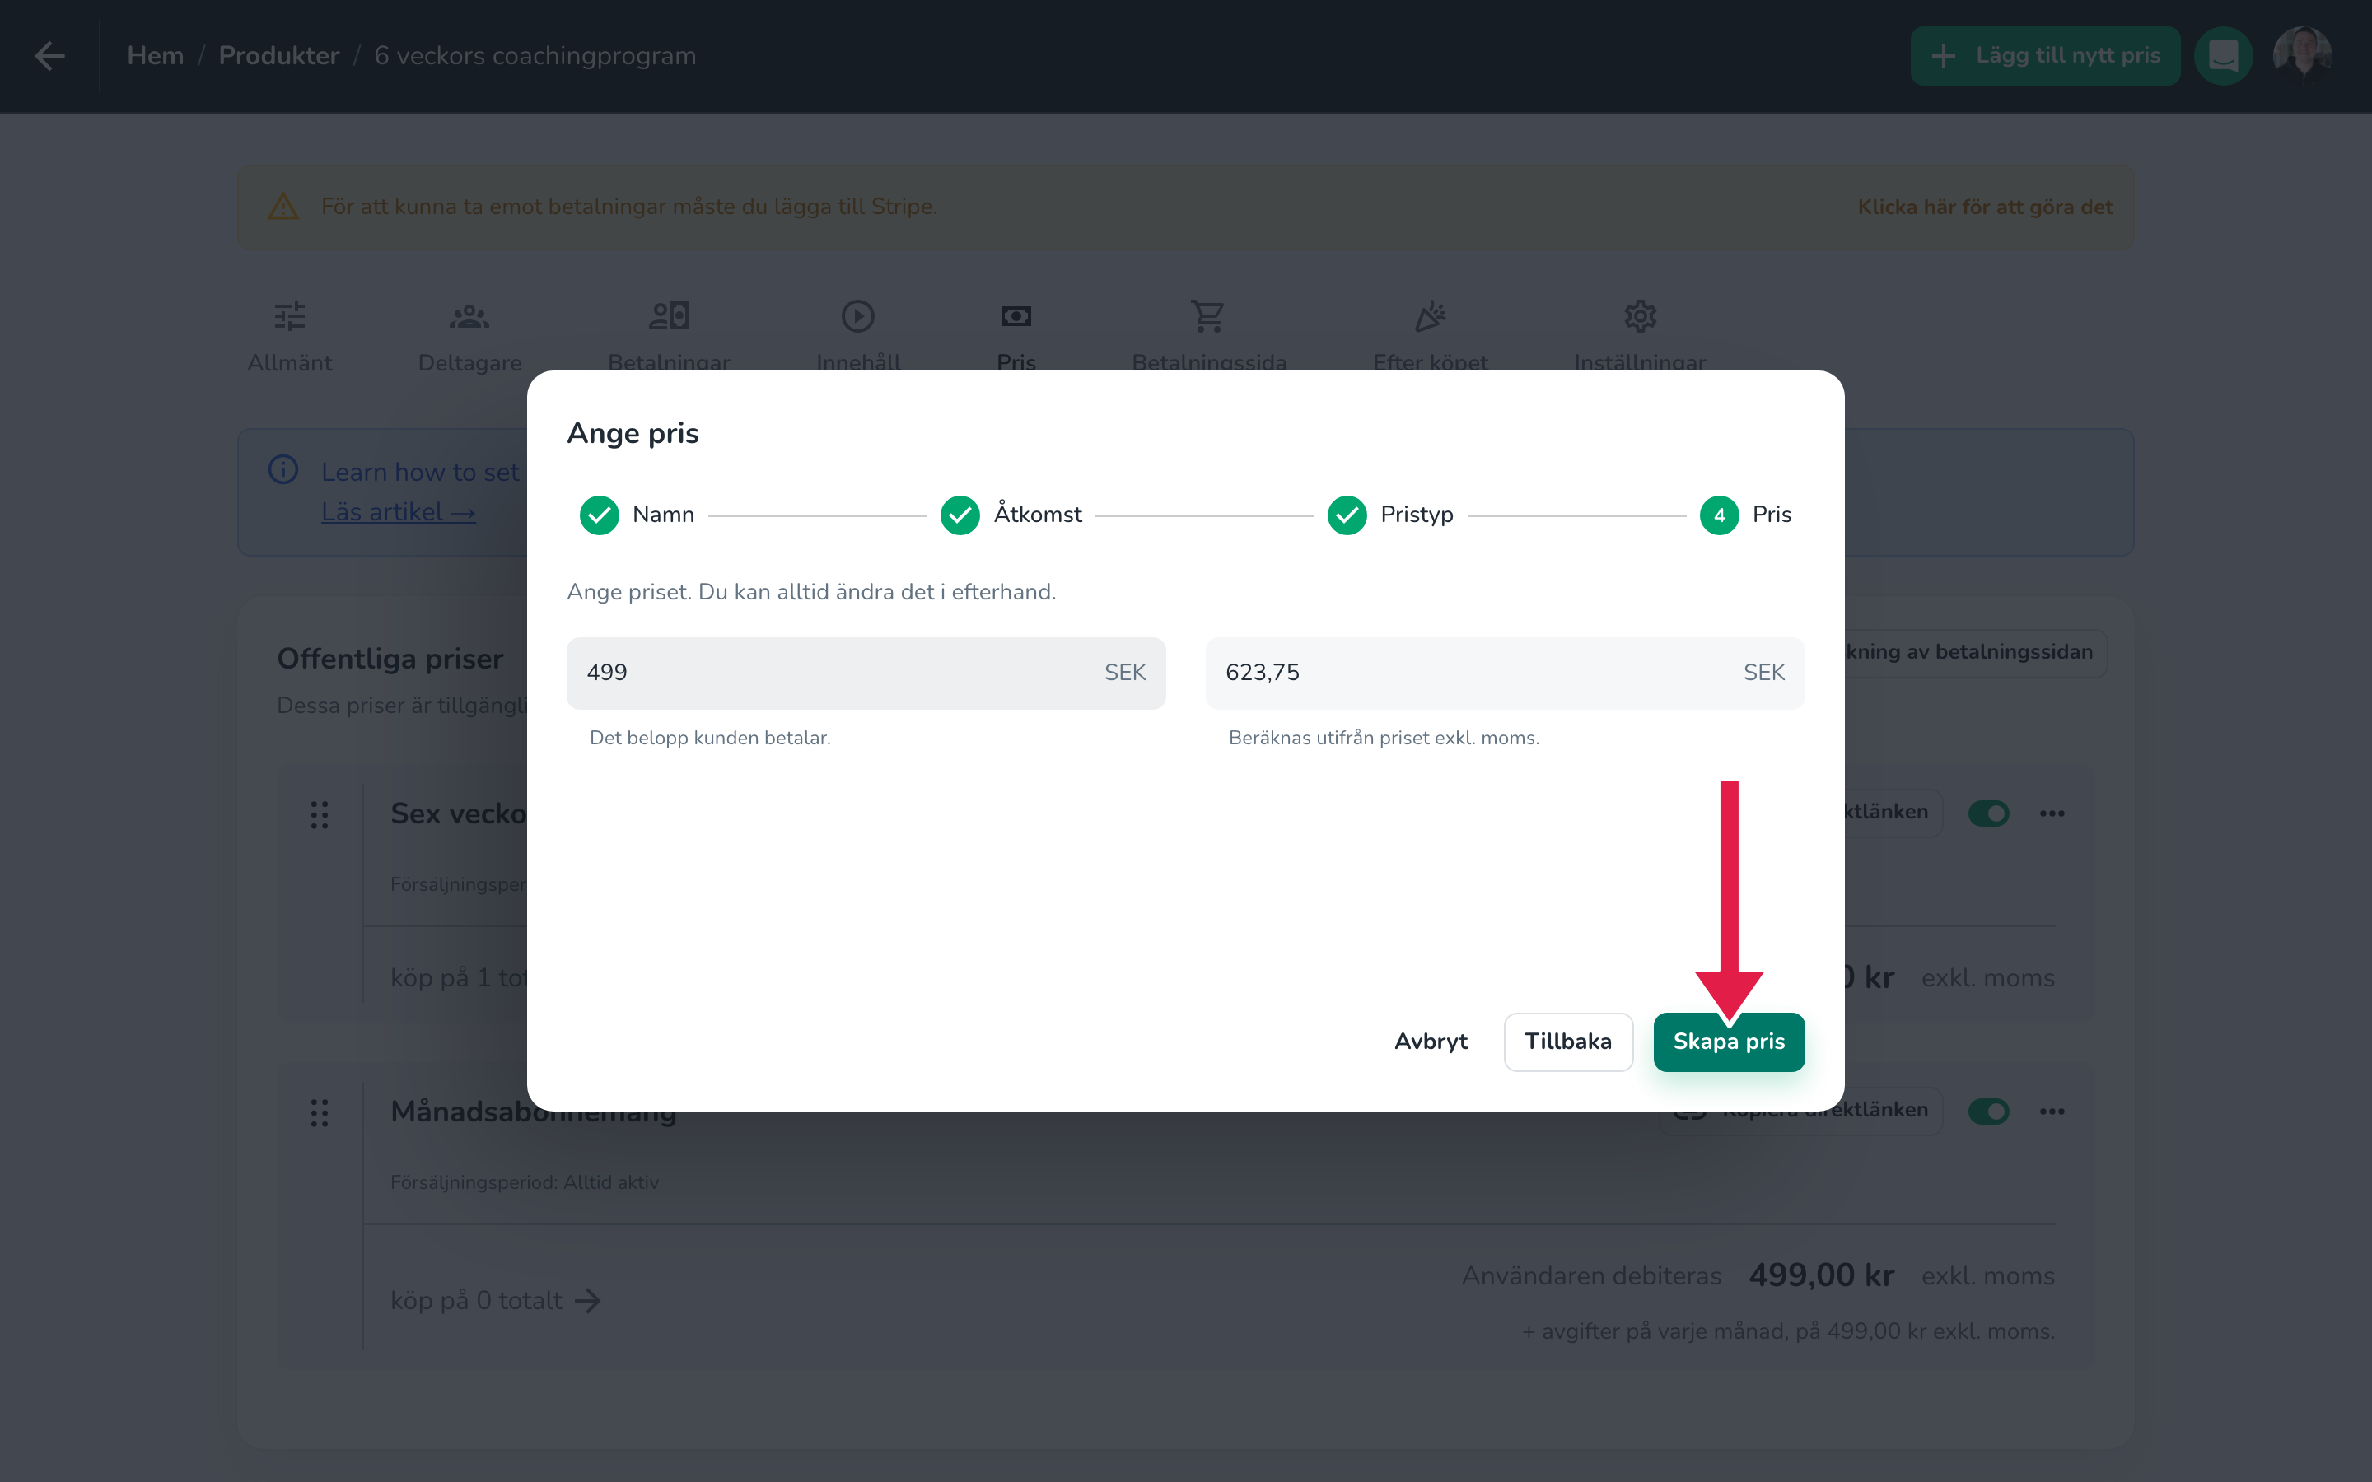Toggle the Sex veckor price active switch
The width and height of the screenshot is (2372, 1482).
pyautogui.click(x=1989, y=813)
